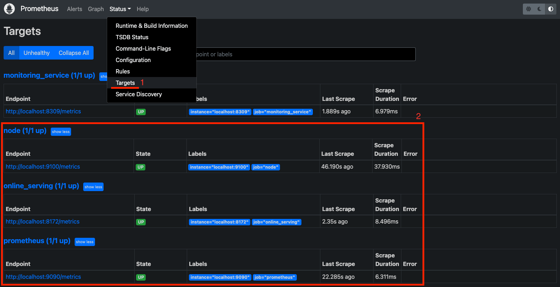
Task: Open the online_serving (1/1 up) heading
Action: [41, 186]
